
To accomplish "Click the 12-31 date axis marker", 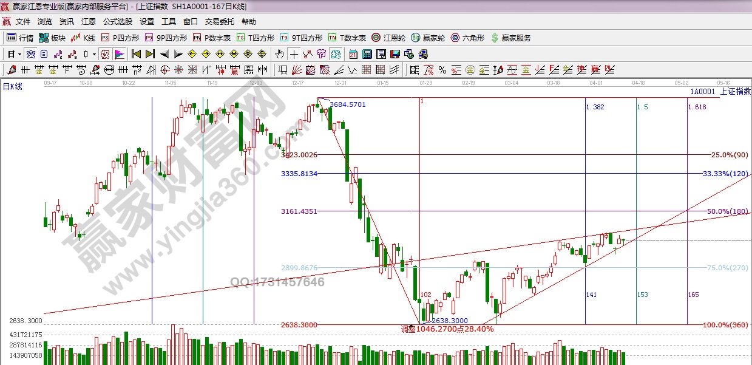I will [x=340, y=82].
